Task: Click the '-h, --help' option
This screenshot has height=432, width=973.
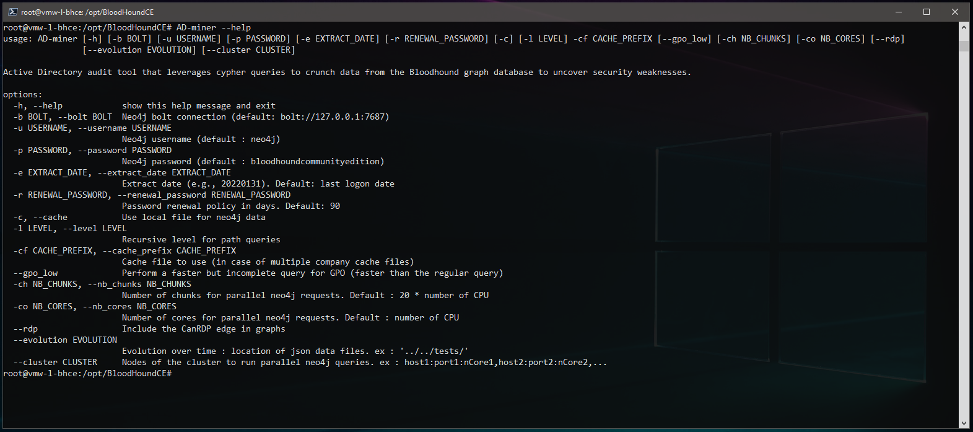Action: [38, 105]
